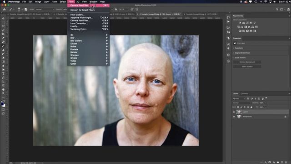The height and width of the screenshot is (164, 291).
Task: Select the Type tool
Action: point(3,74)
